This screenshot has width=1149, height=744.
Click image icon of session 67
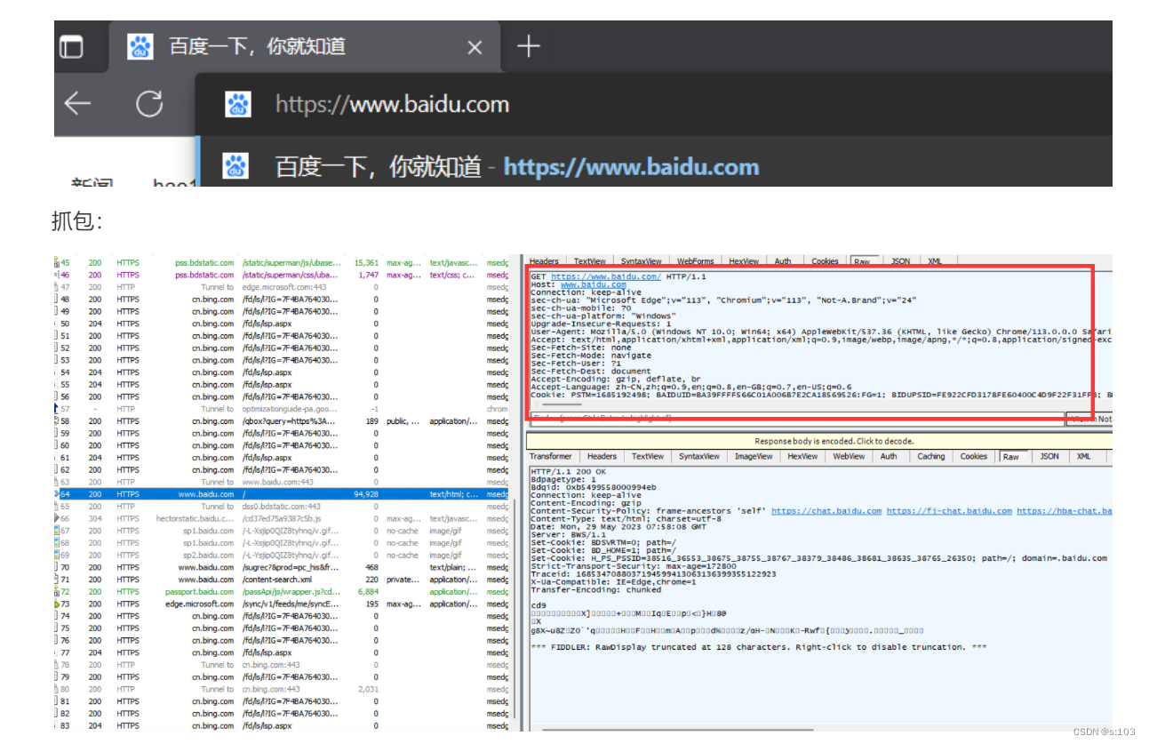click(x=58, y=531)
